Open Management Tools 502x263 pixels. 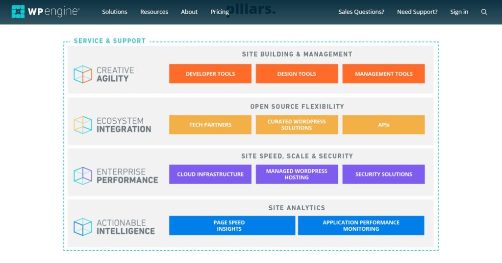[383, 74]
